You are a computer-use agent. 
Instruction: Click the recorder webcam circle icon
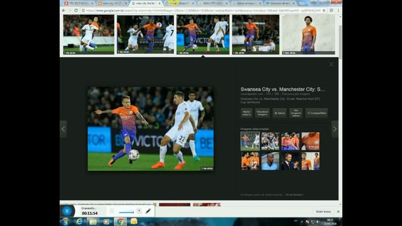point(139,211)
